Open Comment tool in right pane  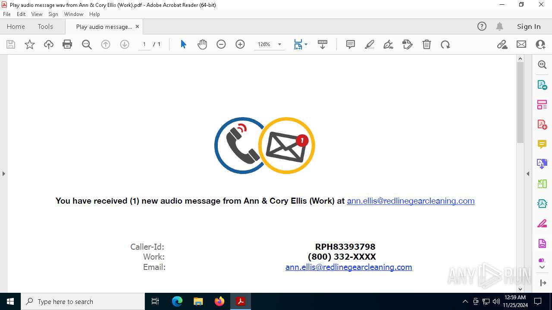coord(542,144)
